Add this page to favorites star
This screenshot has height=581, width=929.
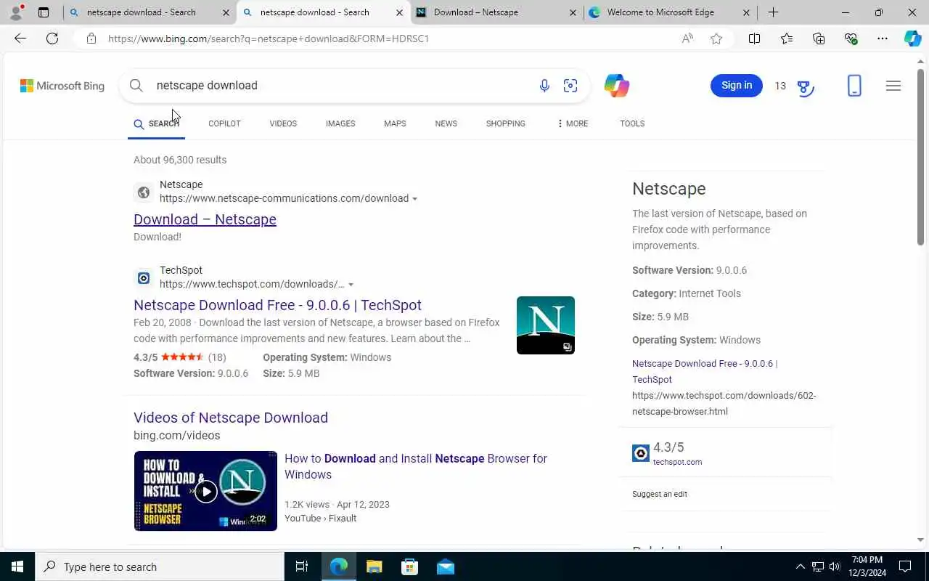coord(716,38)
